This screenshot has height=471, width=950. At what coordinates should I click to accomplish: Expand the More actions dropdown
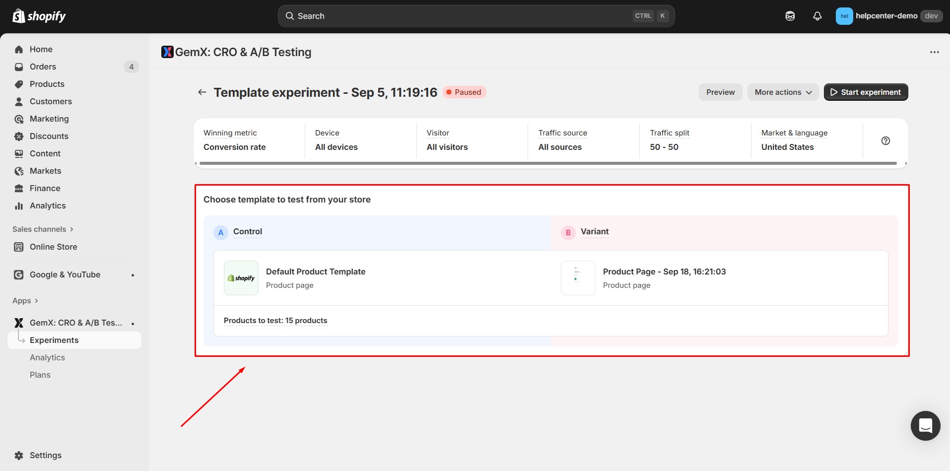[x=782, y=92]
